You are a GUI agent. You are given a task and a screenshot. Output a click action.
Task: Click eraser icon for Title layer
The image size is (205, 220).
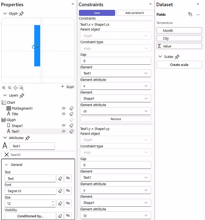click(x=71, y=114)
